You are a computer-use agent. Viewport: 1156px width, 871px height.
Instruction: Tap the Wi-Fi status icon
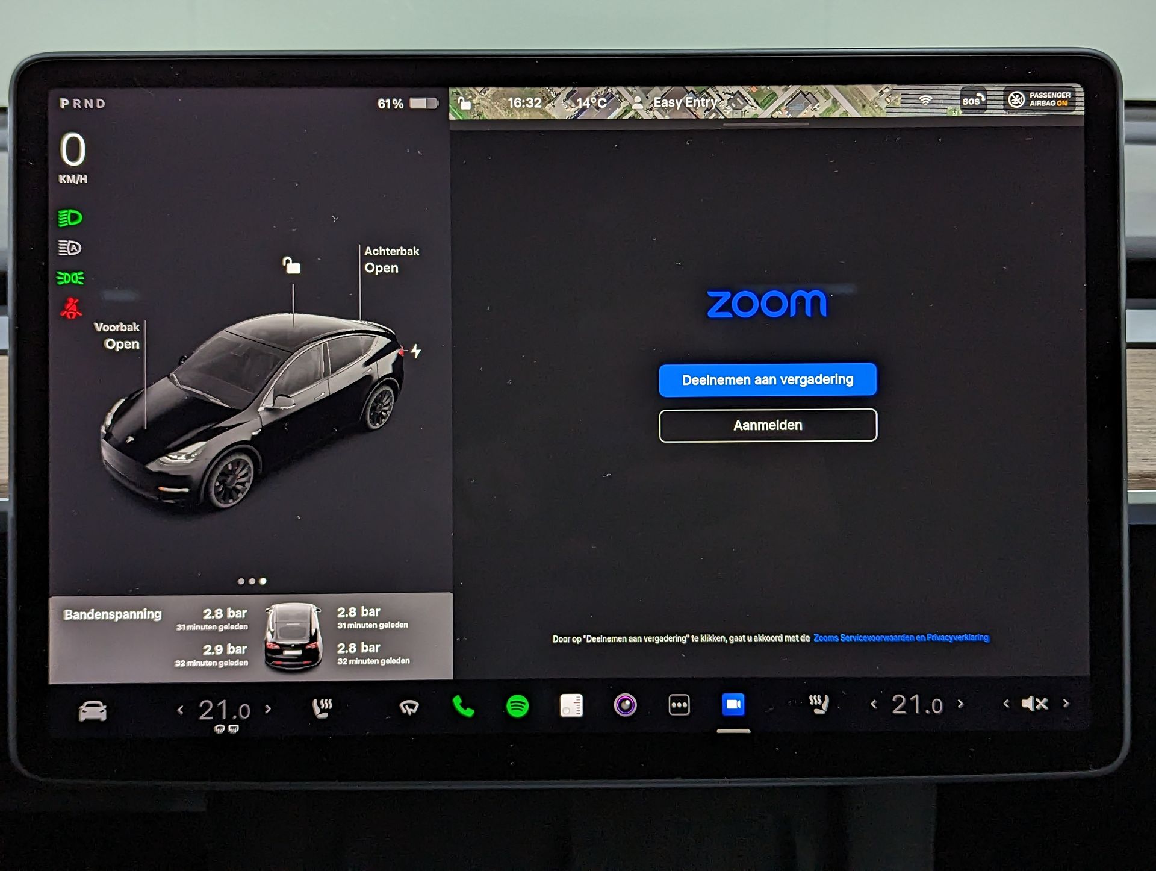coord(925,99)
